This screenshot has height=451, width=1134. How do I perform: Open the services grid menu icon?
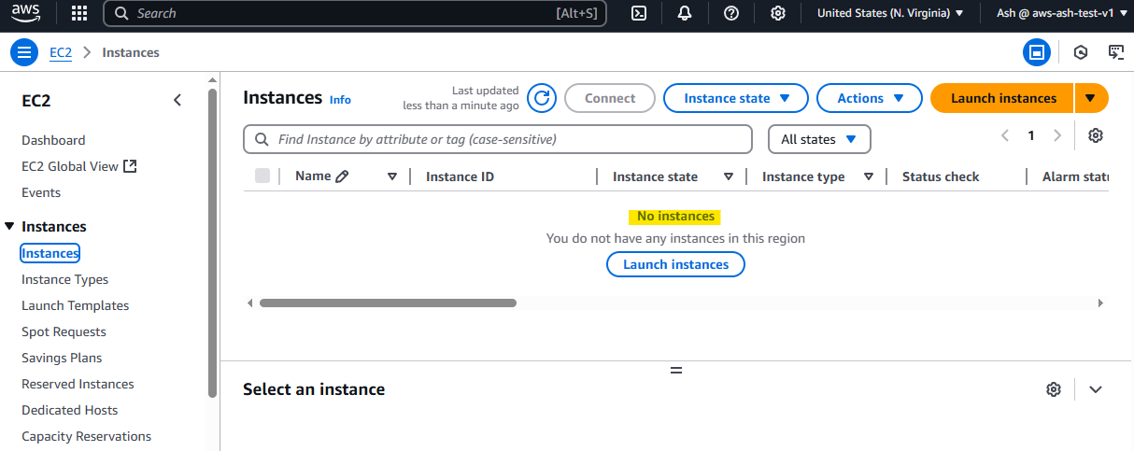click(x=79, y=13)
